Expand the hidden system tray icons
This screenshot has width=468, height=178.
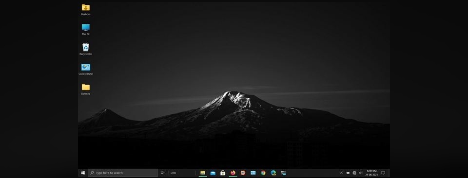(341, 173)
